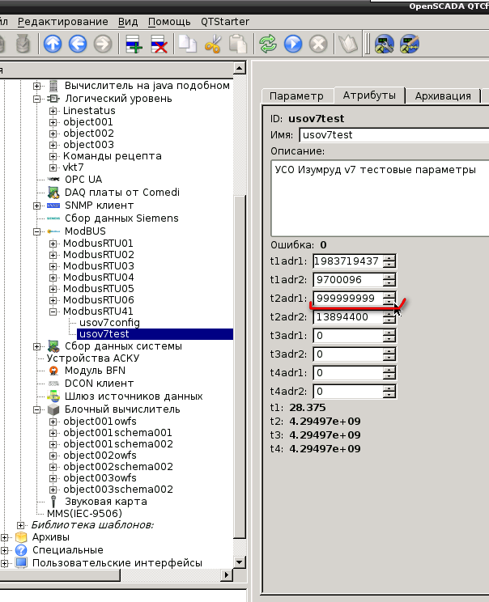The image size is (489, 602).
Task: Open the Вид menu
Action: point(127,22)
